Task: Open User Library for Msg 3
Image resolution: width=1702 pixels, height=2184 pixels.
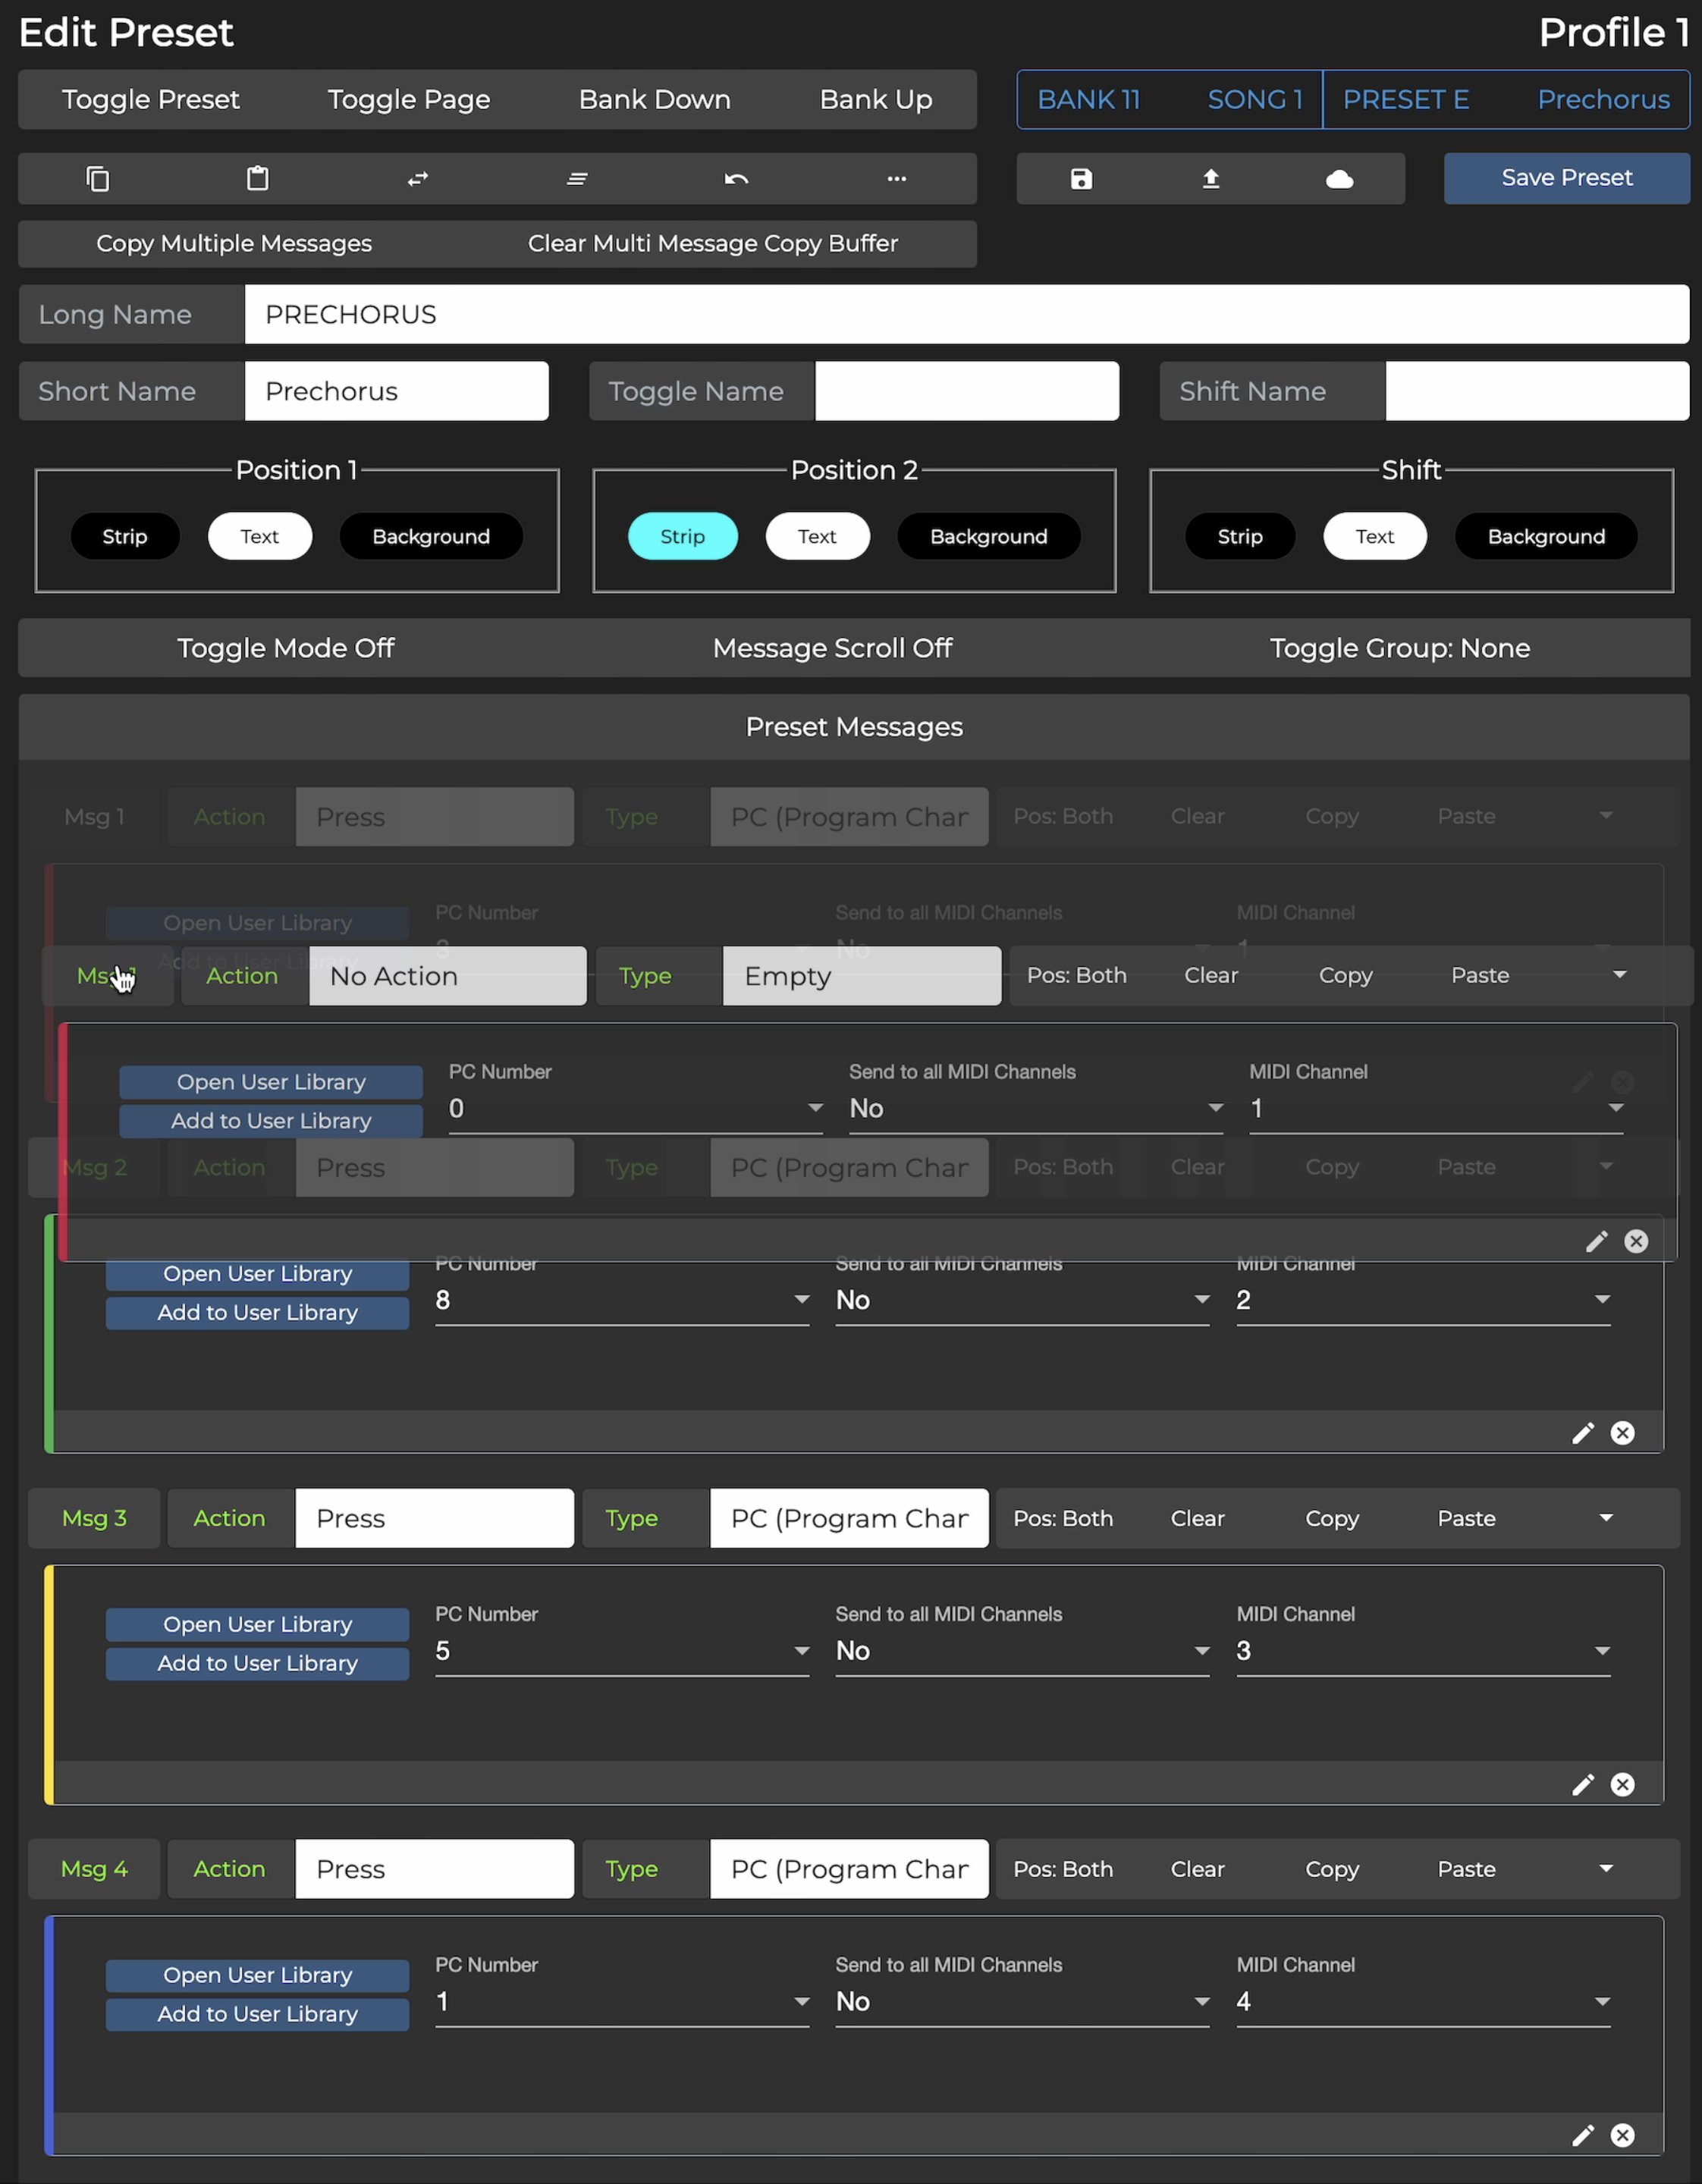Action: (257, 1624)
